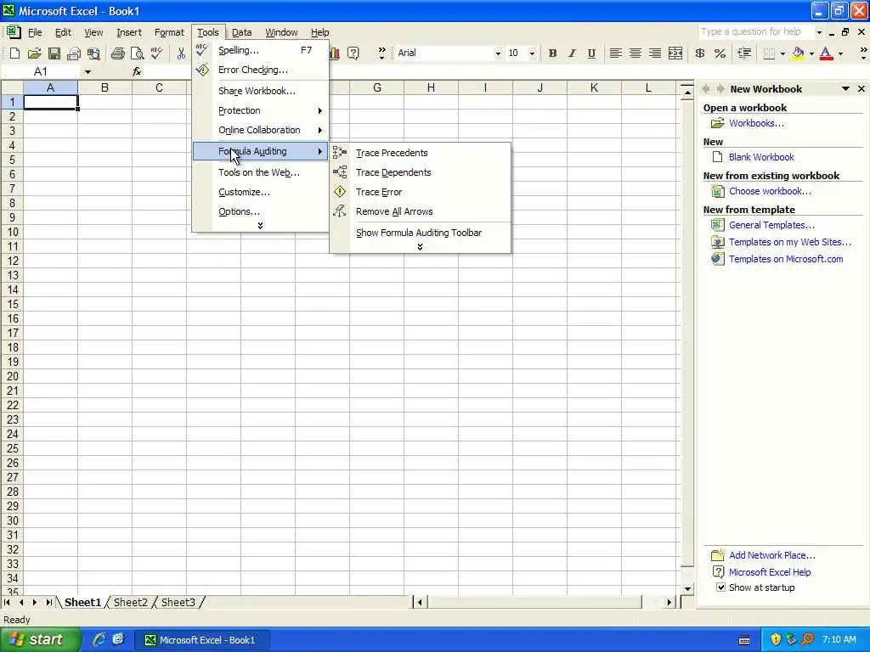Viewport: 870px width, 652px height.
Task: Run the Spelling check toolbar icon
Action: tap(157, 53)
